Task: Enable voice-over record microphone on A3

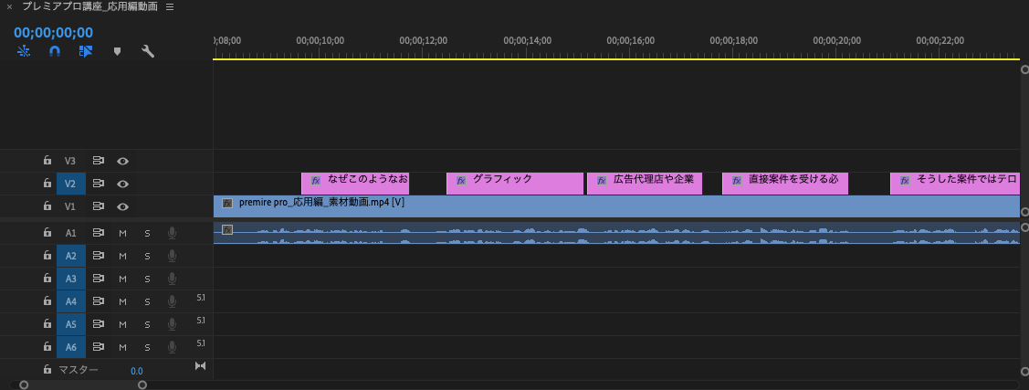Action: click(x=172, y=279)
